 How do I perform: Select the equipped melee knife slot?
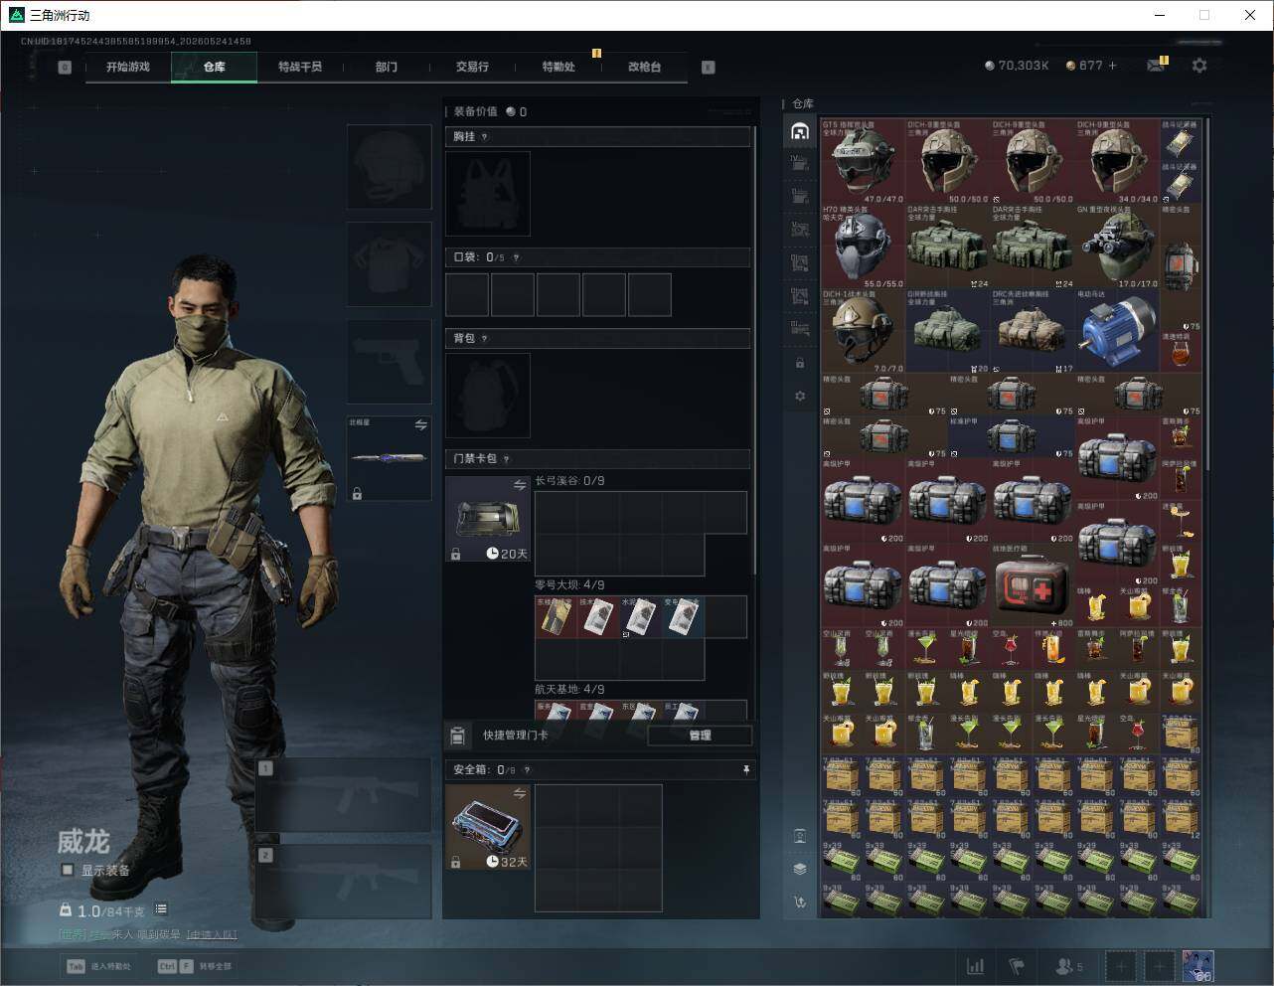click(x=390, y=458)
